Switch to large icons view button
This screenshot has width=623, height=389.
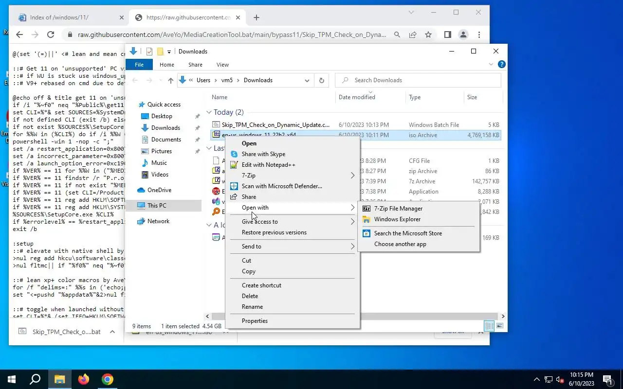499,326
